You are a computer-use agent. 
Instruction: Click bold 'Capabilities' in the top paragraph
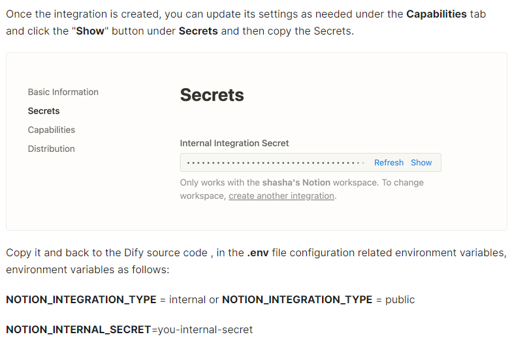point(436,14)
